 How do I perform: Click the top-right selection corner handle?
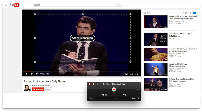[130, 14]
